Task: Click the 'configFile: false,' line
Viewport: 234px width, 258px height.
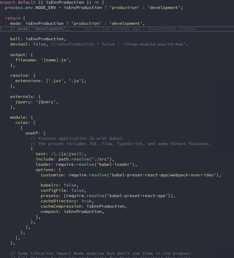Action: [x=63, y=191]
